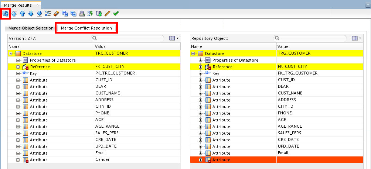Select the ADDRESS value in Version 277 panel
Viewport: 371px width, 169px height.
click(x=104, y=100)
